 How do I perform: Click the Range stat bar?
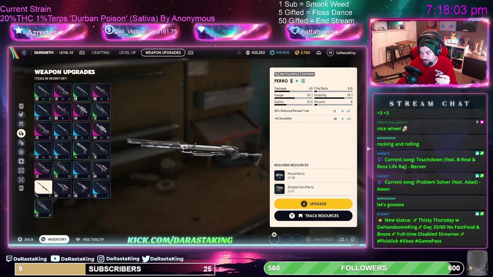point(293,98)
